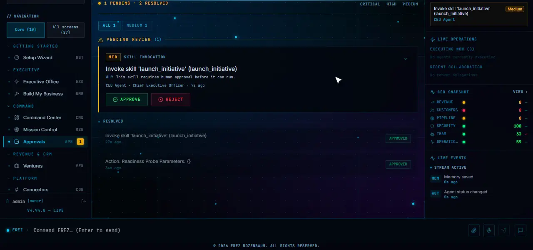
Task: Click the Pipeline target icon
Action: click(433, 118)
